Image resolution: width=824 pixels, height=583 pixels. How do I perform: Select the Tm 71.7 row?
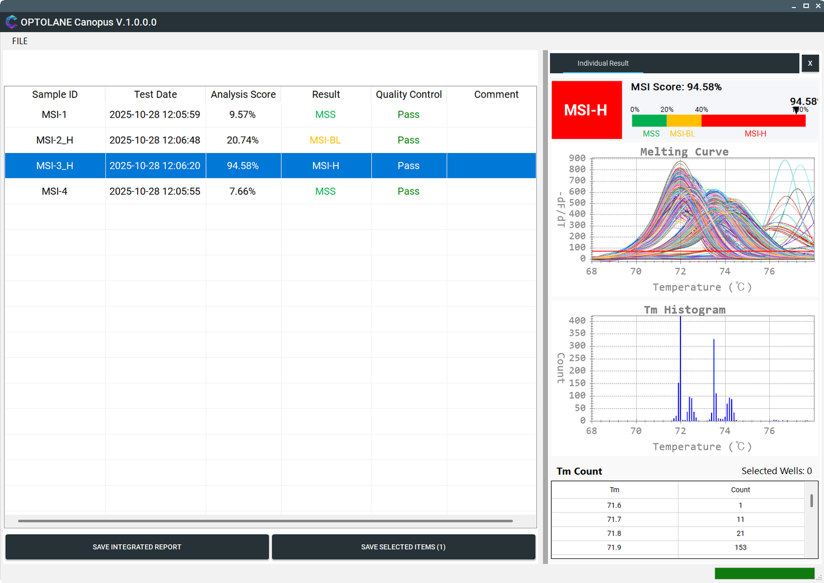(678, 519)
